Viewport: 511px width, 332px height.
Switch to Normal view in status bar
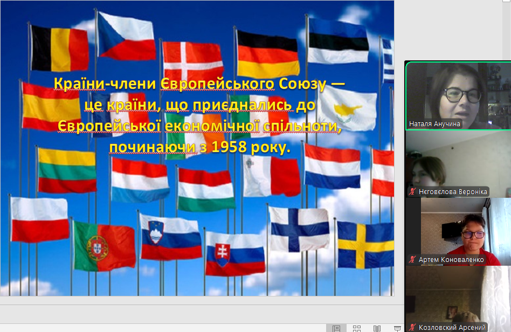pos(336,328)
